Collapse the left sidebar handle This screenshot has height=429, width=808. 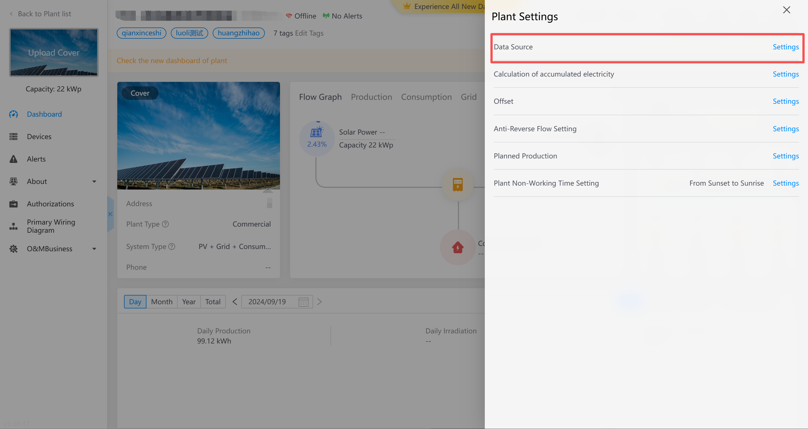(x=111, y=214)
